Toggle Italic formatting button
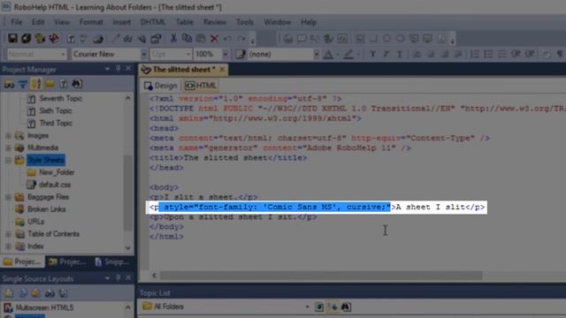The image size is (566, 318). coord(386,54)
